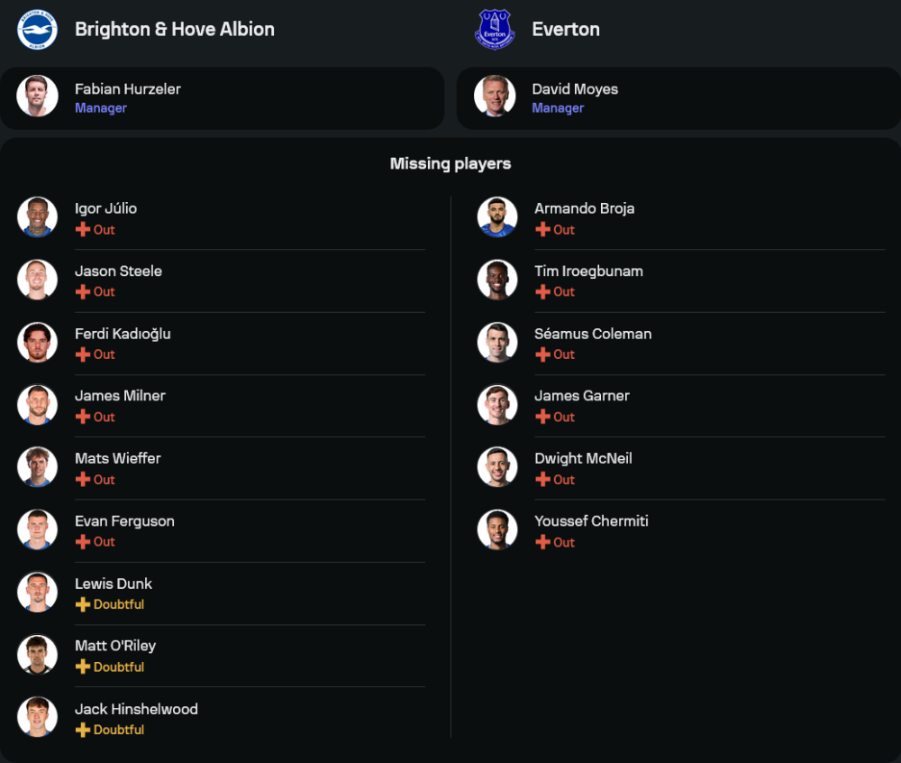
Task: Open Fabian Hurzeler's manager photo
Action: click(x=37, y=97)
